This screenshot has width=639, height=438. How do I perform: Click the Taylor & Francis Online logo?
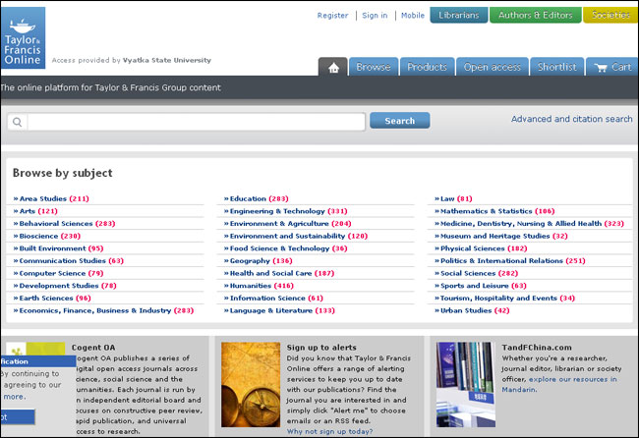click(x=23, y=38)
